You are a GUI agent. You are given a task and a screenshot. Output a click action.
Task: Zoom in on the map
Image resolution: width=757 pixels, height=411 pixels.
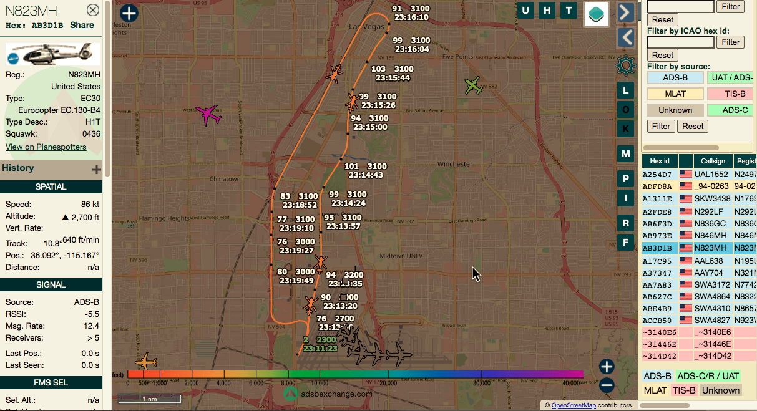click(x=607, y=367)
